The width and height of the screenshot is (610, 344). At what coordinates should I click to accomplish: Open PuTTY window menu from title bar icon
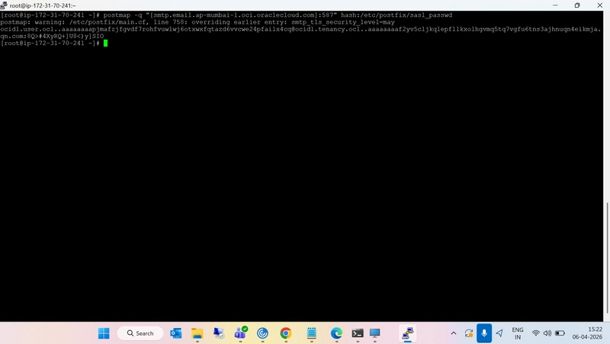pos(5,5)
